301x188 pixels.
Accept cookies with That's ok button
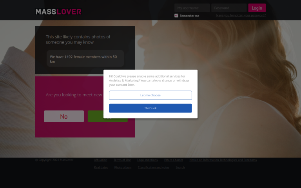pyautogui.click(x=150, y=108)
